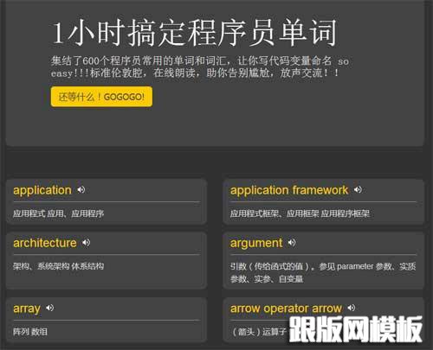The width and height of the screenshot is (433, 350).
Task: Click the architecture card's definition text
Action: coord(58,266)
